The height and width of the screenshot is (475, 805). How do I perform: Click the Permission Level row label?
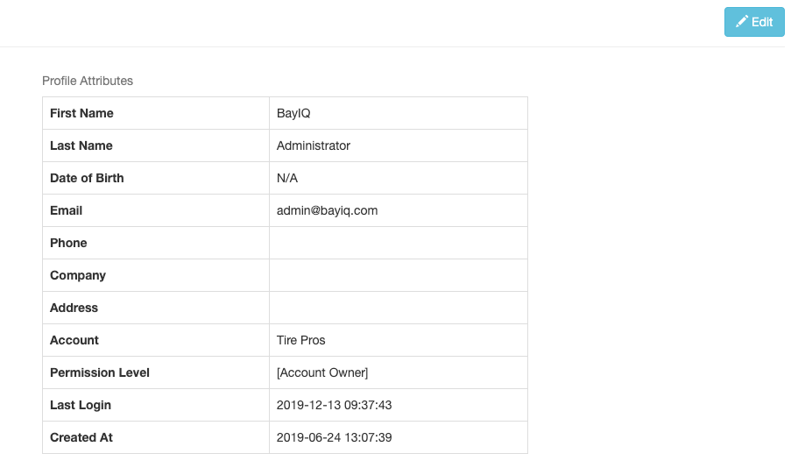100,372
